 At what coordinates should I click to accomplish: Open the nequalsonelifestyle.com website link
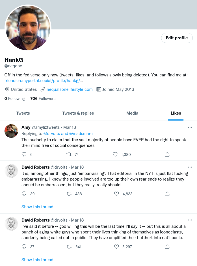[x=70, y=89]
